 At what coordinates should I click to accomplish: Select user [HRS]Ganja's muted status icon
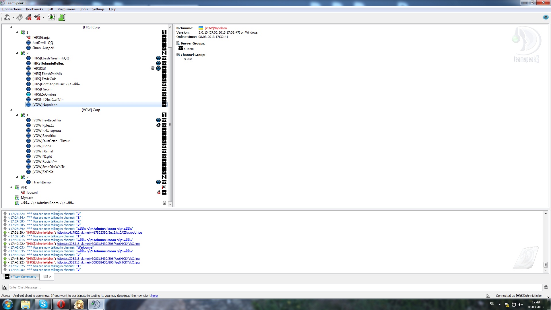(x=28, y=38)
